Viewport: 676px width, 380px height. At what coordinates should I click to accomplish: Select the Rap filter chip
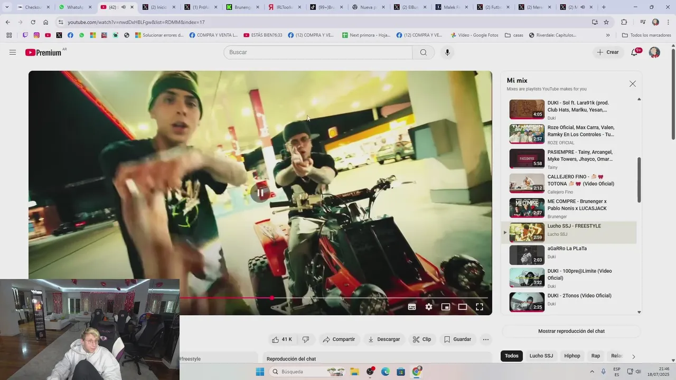[596, 356]
